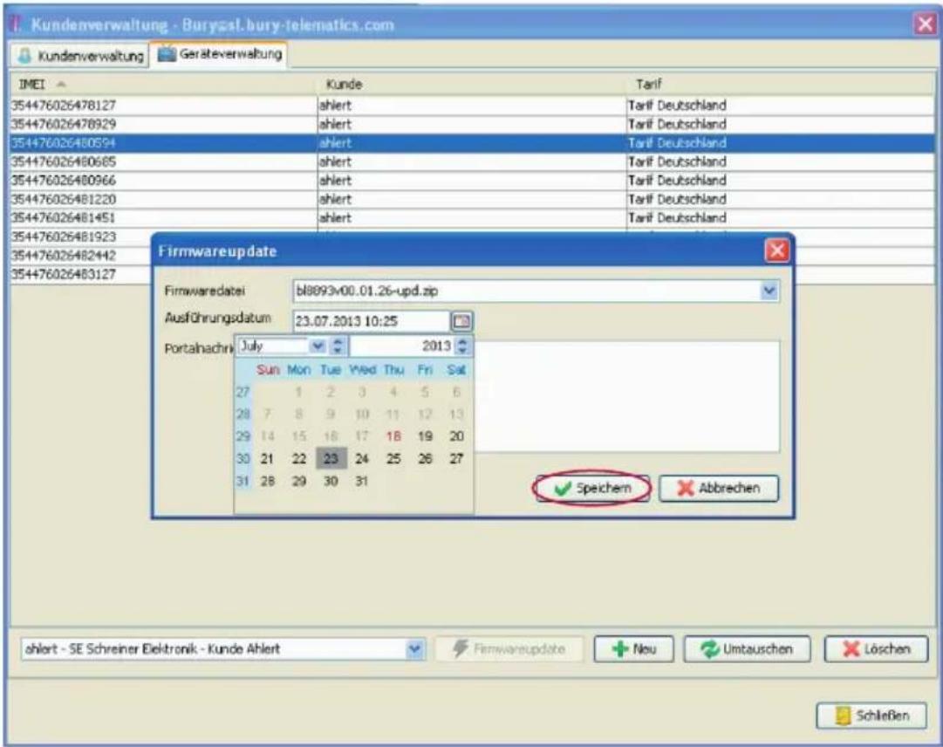Close the Firmwareupdate dialog
943x747 pixels.
[777, 250]
